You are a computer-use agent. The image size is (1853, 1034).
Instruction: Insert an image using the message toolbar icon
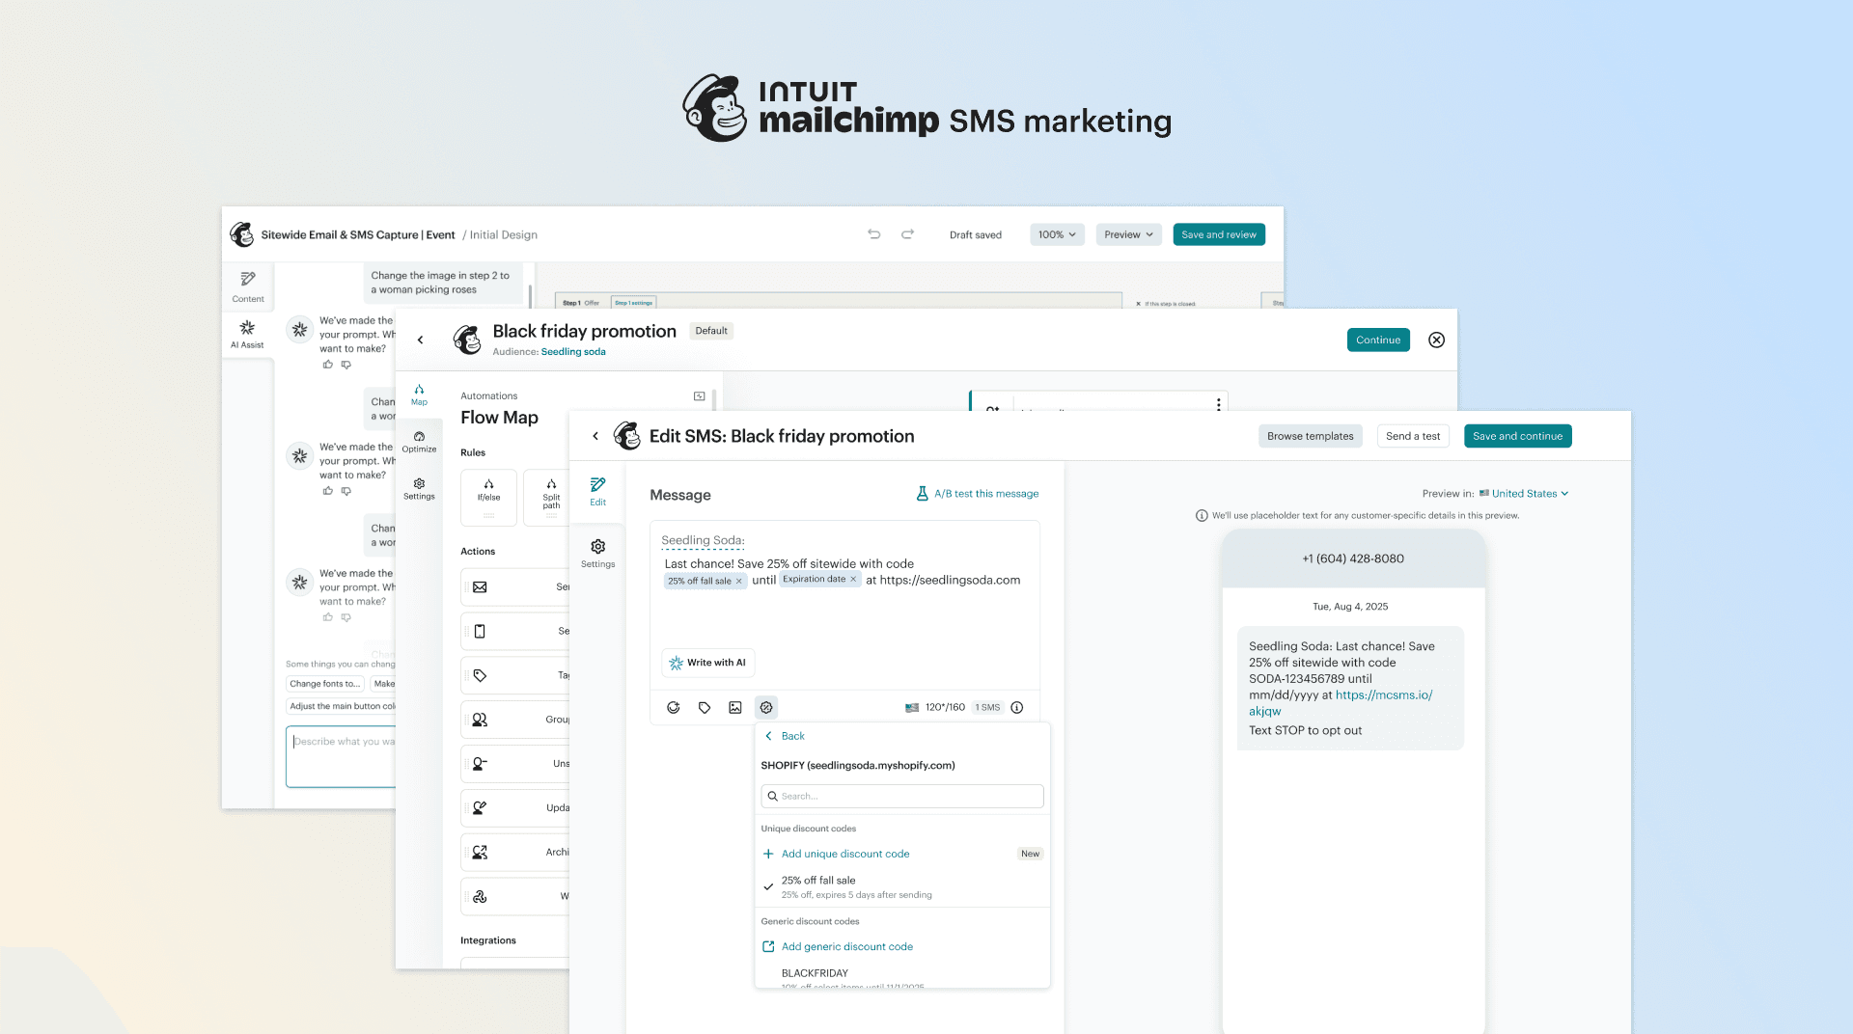tap(735, 707)
